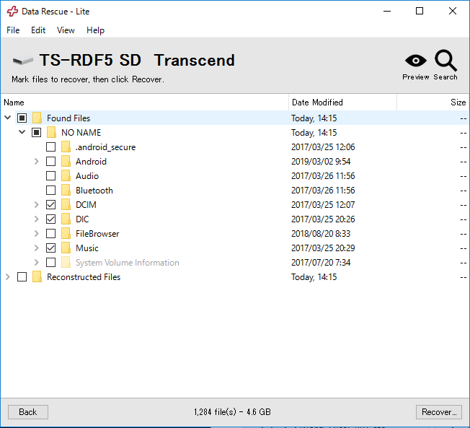Select the Reconstructed Files row label
The height and width of the screenshot is (428, 470).
(x=84, y=276)
